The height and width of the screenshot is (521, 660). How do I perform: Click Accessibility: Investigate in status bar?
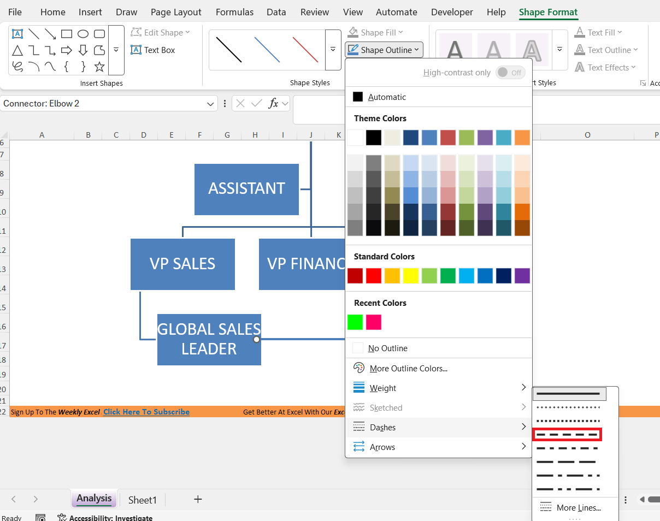105,518
